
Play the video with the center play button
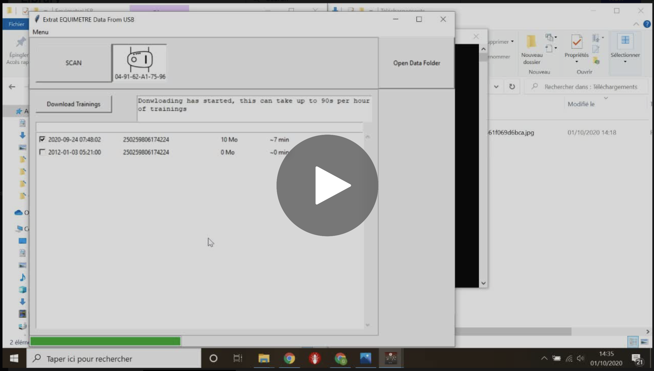point(327,185)
